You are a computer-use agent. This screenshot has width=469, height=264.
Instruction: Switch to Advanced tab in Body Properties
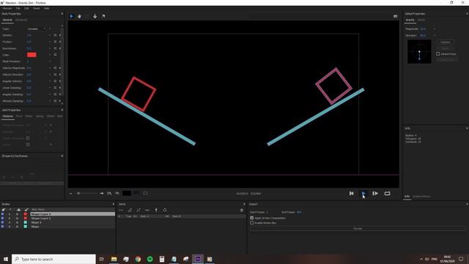pos(21,20)
